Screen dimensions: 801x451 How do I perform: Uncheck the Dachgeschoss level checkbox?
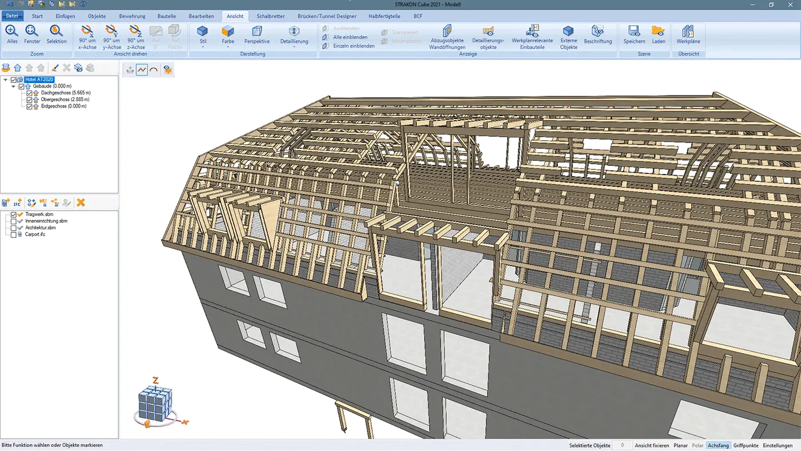click(29, 93)
